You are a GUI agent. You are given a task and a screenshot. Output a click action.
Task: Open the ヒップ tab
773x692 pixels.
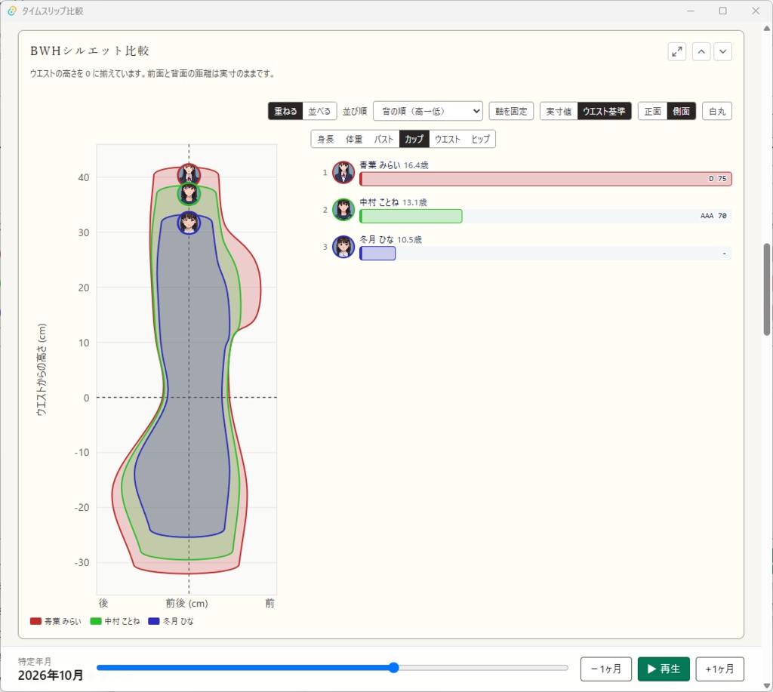point(481,139)
